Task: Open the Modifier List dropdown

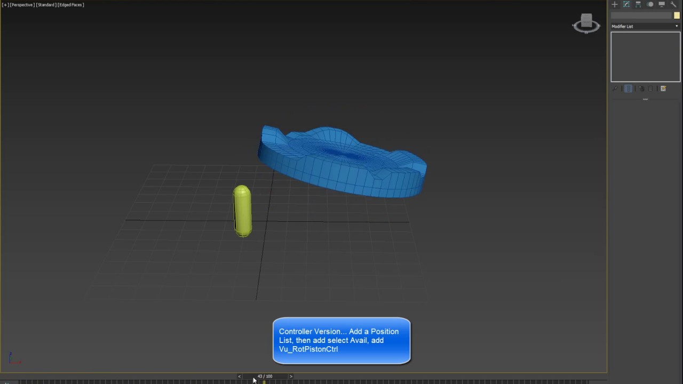Action: 645,26
